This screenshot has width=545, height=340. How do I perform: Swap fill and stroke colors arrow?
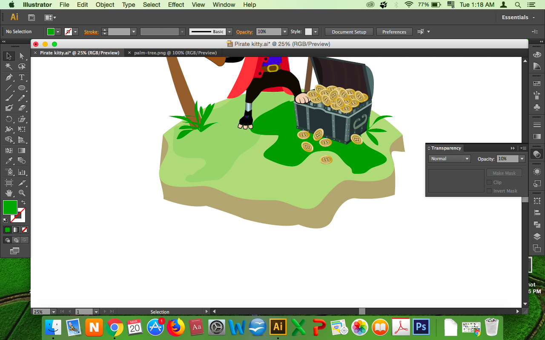[x=23, y=202]
